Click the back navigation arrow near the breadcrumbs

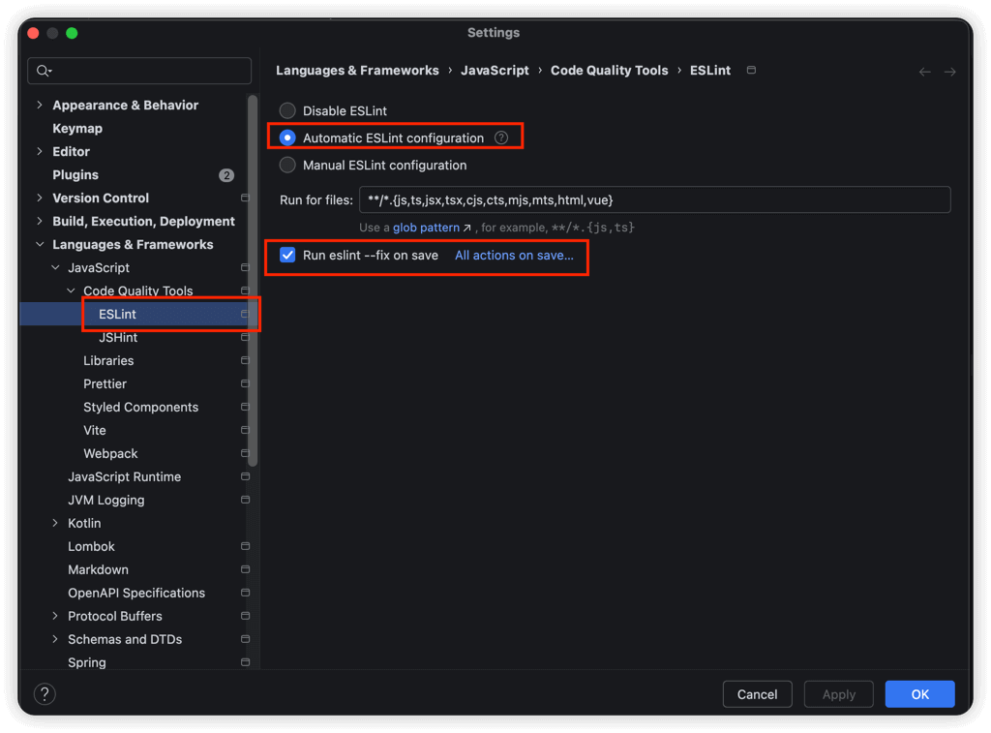point(924,70)
